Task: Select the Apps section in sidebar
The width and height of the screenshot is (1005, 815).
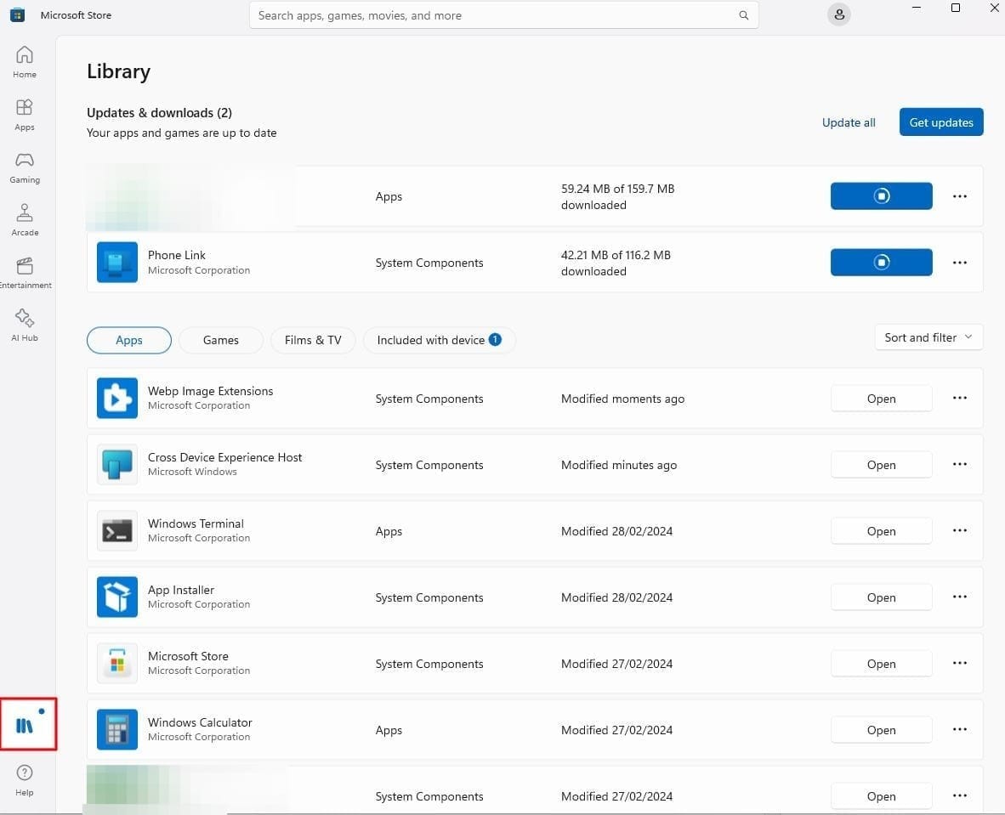Action: [24, 113]
